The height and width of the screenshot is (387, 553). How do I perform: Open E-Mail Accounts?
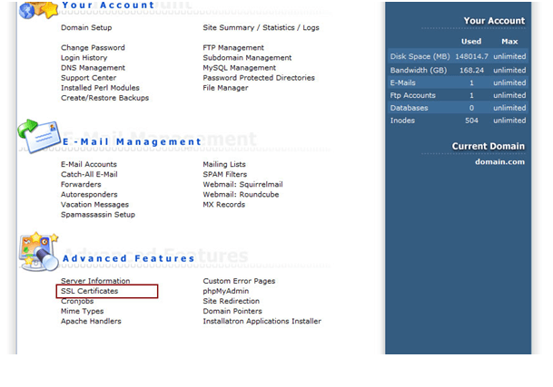coord(89,164)
